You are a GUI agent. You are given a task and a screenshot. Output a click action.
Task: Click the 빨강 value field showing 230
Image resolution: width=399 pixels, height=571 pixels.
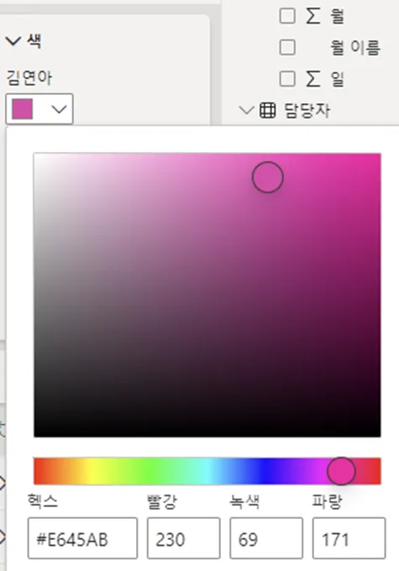pos(184,538)
